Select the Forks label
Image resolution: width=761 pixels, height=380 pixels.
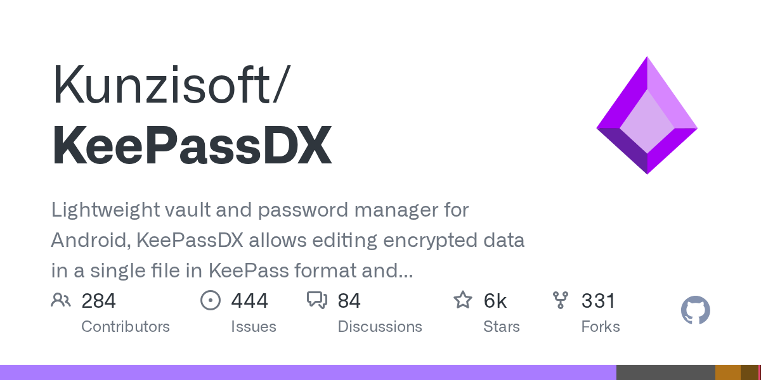[x=601, y=327]
